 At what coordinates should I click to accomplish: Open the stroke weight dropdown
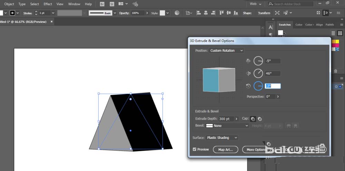pos(53,13)
